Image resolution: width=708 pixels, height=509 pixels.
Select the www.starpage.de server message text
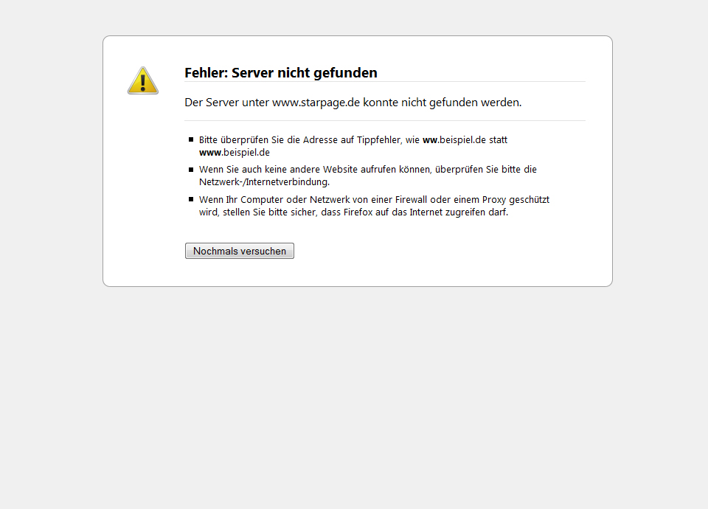tap(353, 103)
